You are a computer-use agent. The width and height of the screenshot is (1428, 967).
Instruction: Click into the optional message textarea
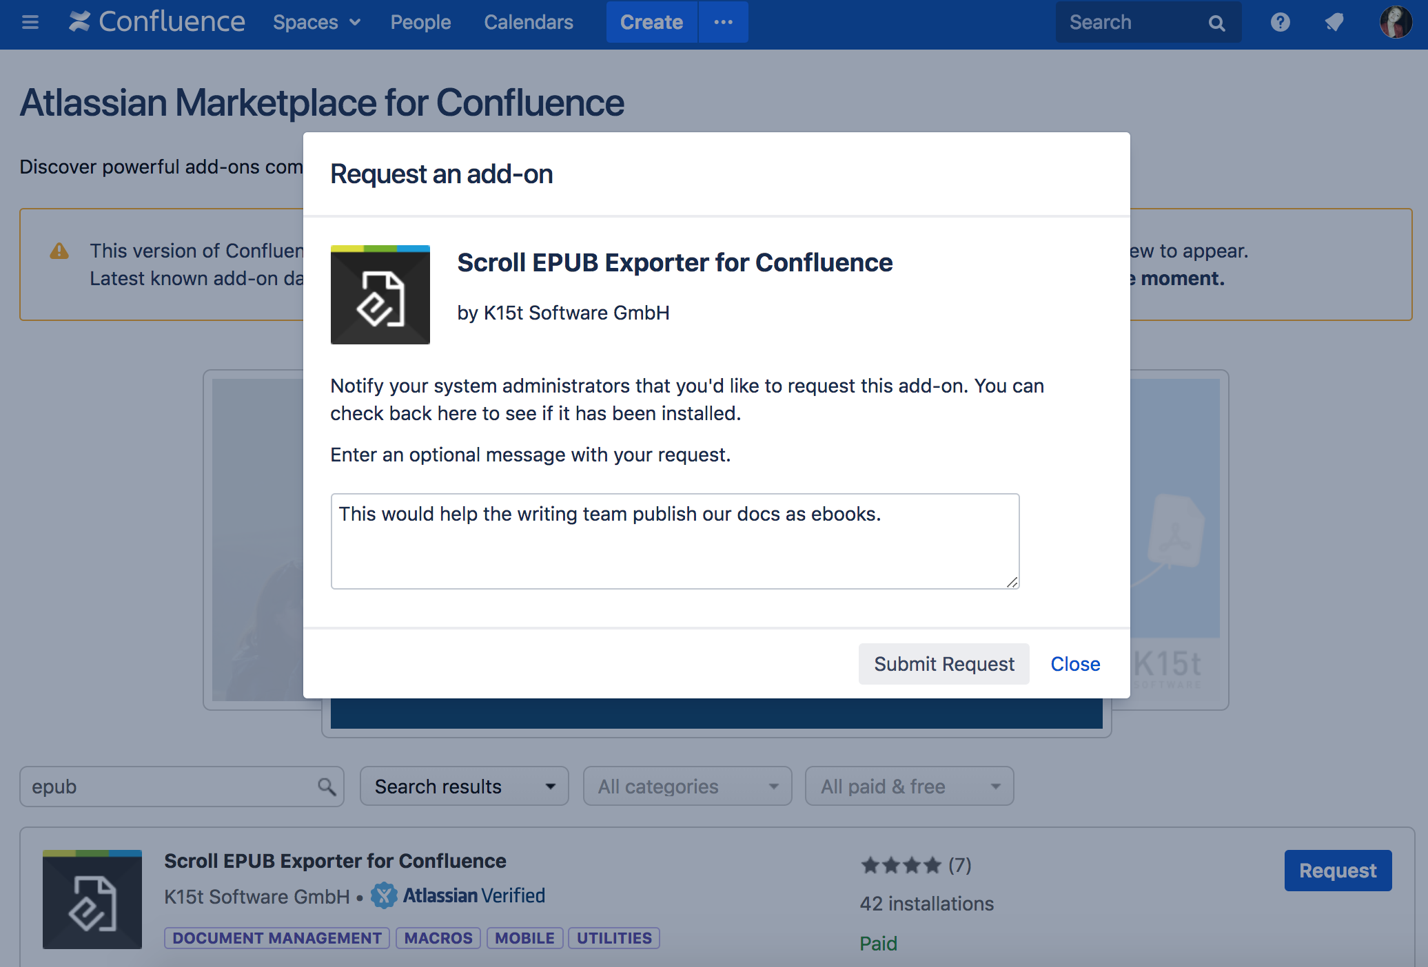[675, 541]
